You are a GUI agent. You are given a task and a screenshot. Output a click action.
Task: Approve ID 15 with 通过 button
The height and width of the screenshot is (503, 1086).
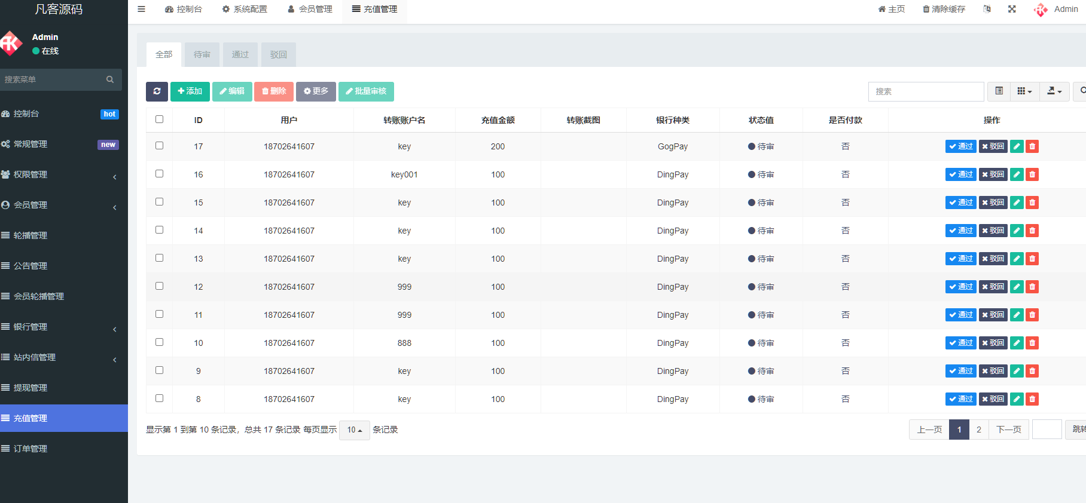click(x=960, y=203)
